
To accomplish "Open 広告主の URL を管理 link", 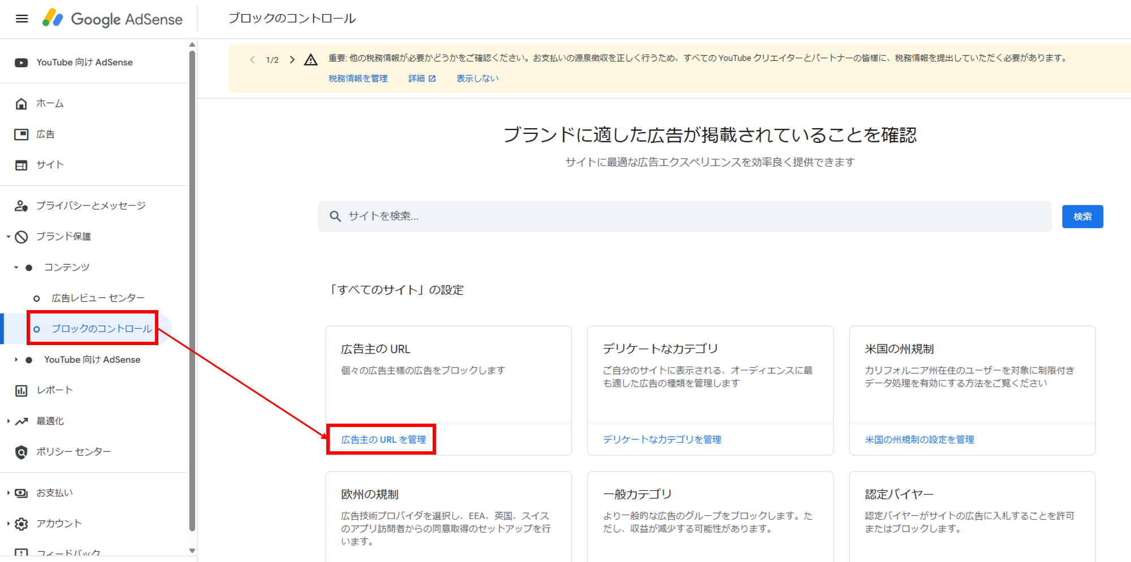I will click(x=383, y=439).
